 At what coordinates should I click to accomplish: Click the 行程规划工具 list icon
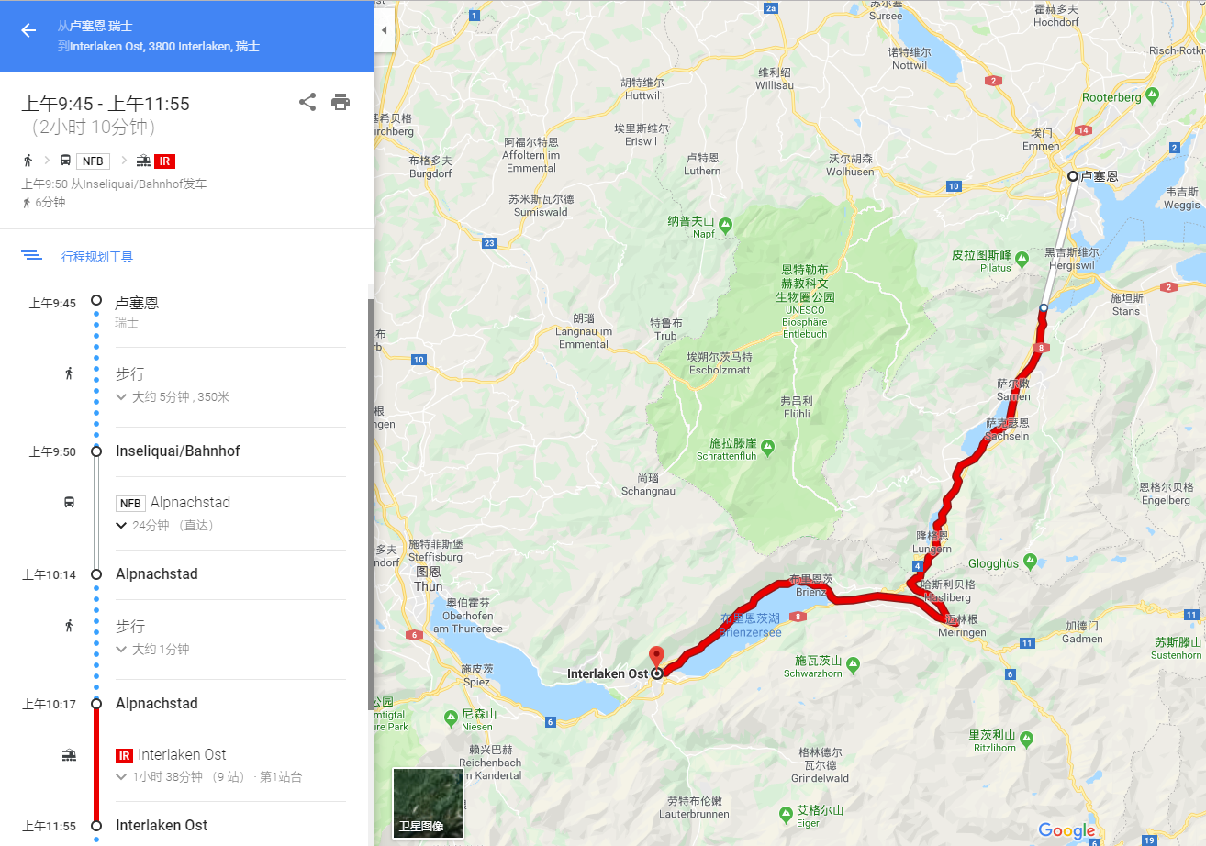(x=32, y=255)
